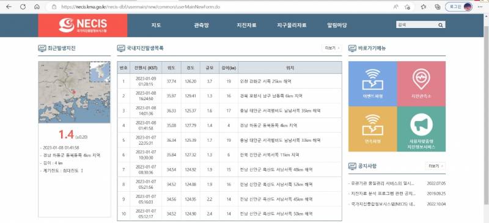The height and width of the screenshot is (223, 489).
Task: Select row 전남 신안군 흑산도 서남서쪽 50km 해역
Action: click(x=230, y=214)
